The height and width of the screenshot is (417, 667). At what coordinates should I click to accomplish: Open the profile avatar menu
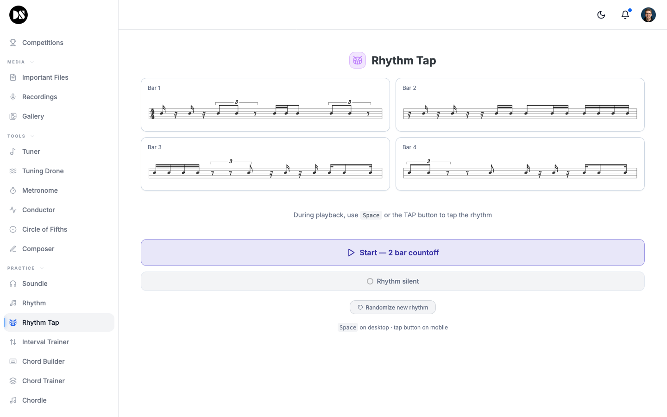click(648, 14)
